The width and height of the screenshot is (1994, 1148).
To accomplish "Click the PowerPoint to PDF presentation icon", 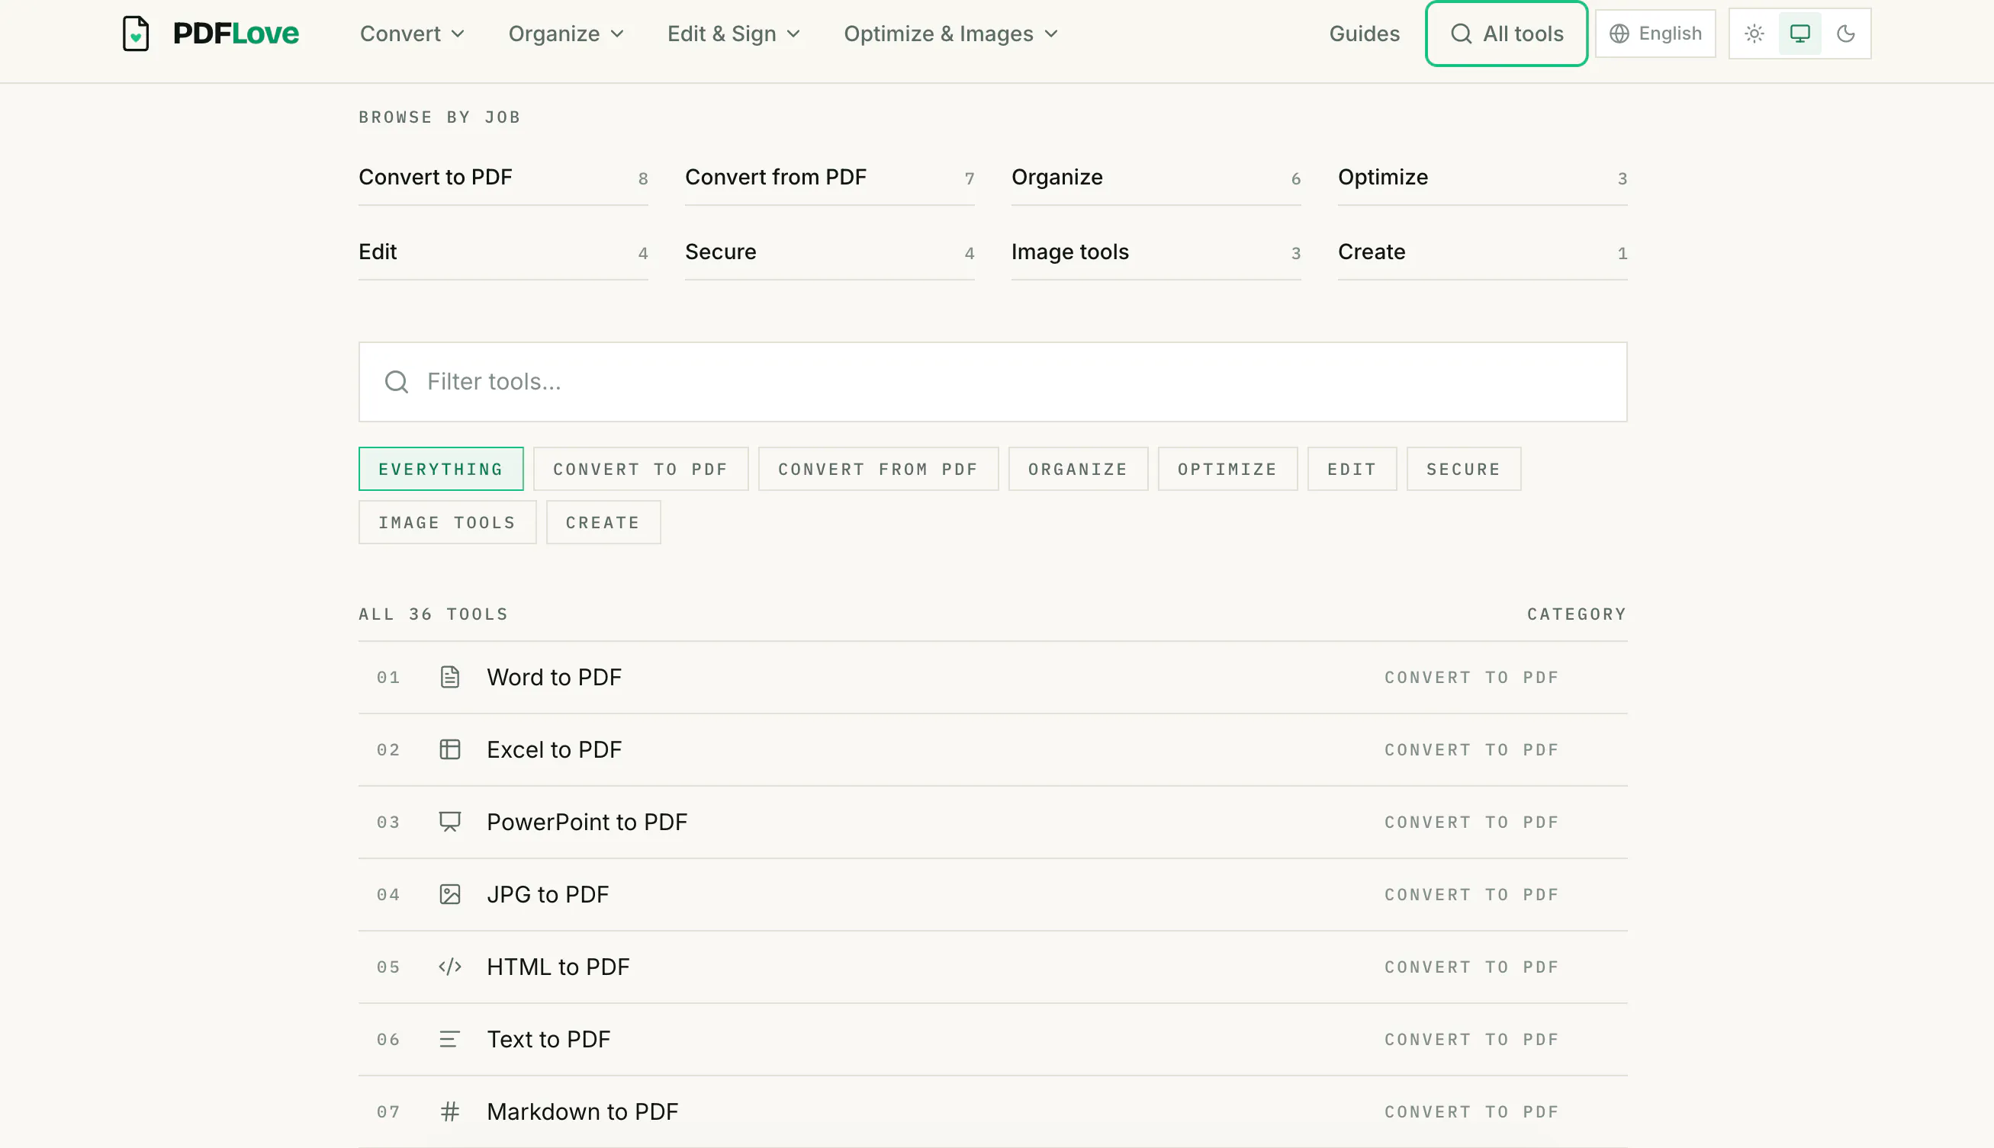I will click(449, 823).
